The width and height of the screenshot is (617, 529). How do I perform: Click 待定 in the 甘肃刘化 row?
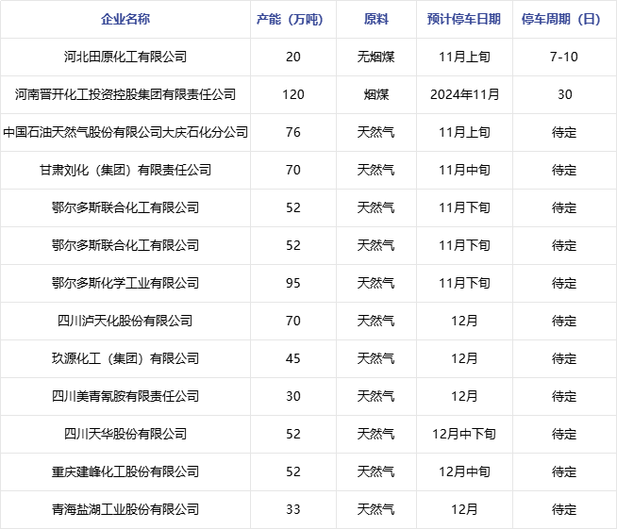[x=564, y=170]
